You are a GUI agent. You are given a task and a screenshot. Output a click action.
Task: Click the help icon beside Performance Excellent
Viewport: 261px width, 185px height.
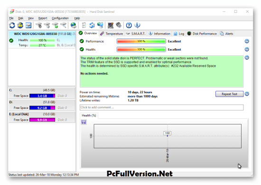click(x=247, y=41)
